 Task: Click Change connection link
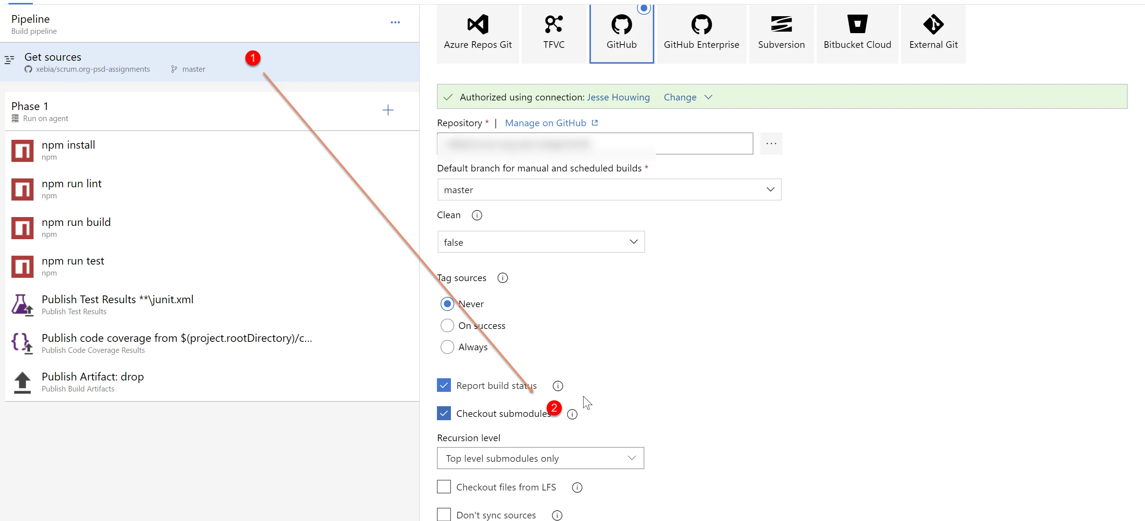pyautogui.click(x=680, y=97)
